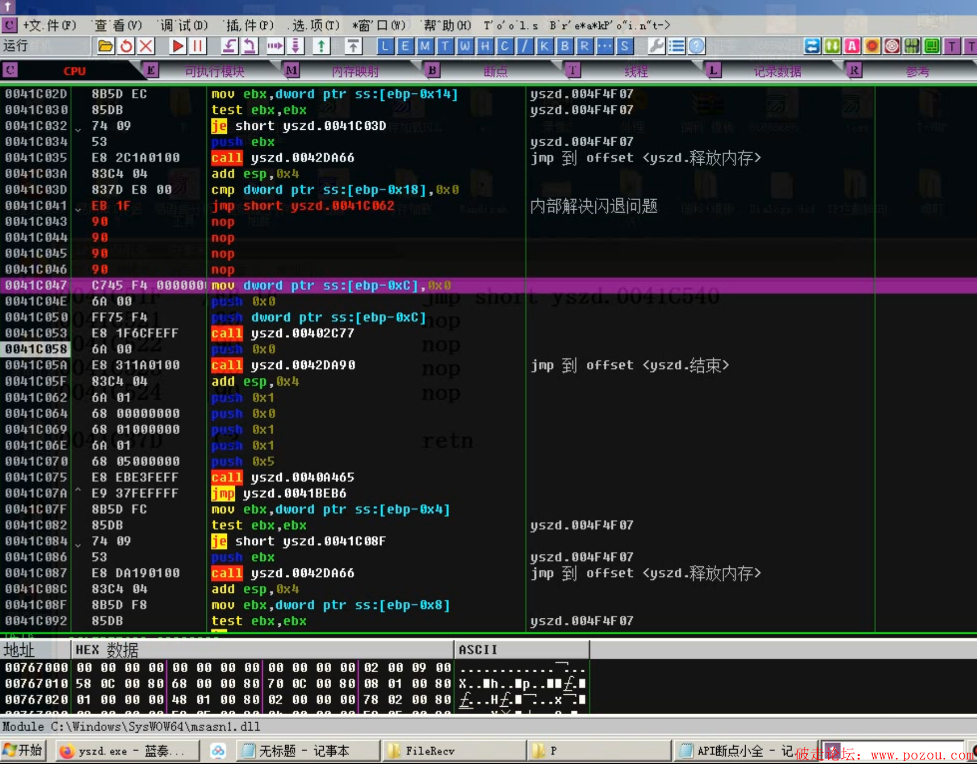Click the green arrows plugin icon
The width and height of the screenshot is (977, 764).
click(832, 46)
